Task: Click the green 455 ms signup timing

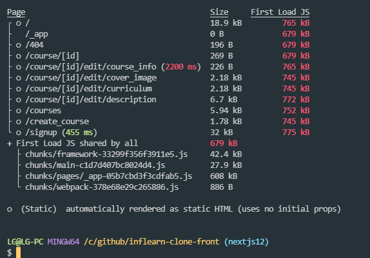Action: coord(79,133)
